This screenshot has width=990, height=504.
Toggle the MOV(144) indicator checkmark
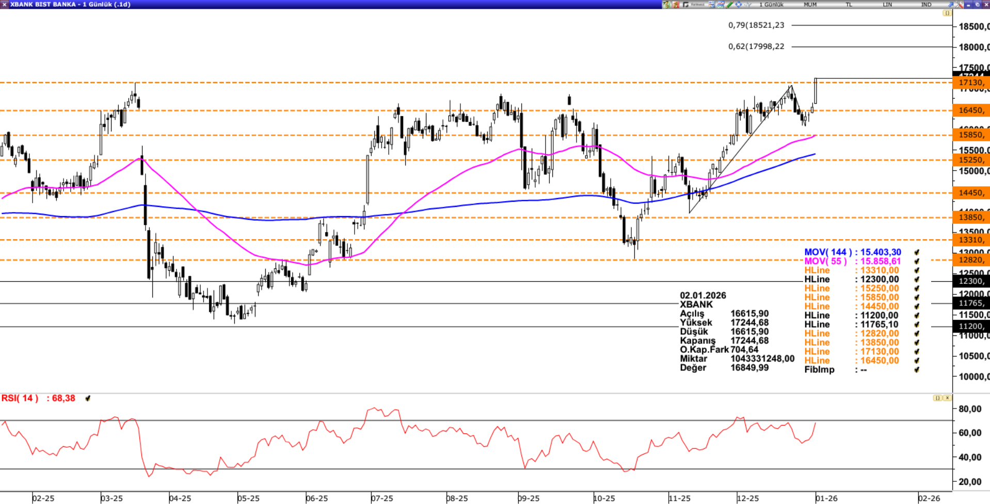917,252
